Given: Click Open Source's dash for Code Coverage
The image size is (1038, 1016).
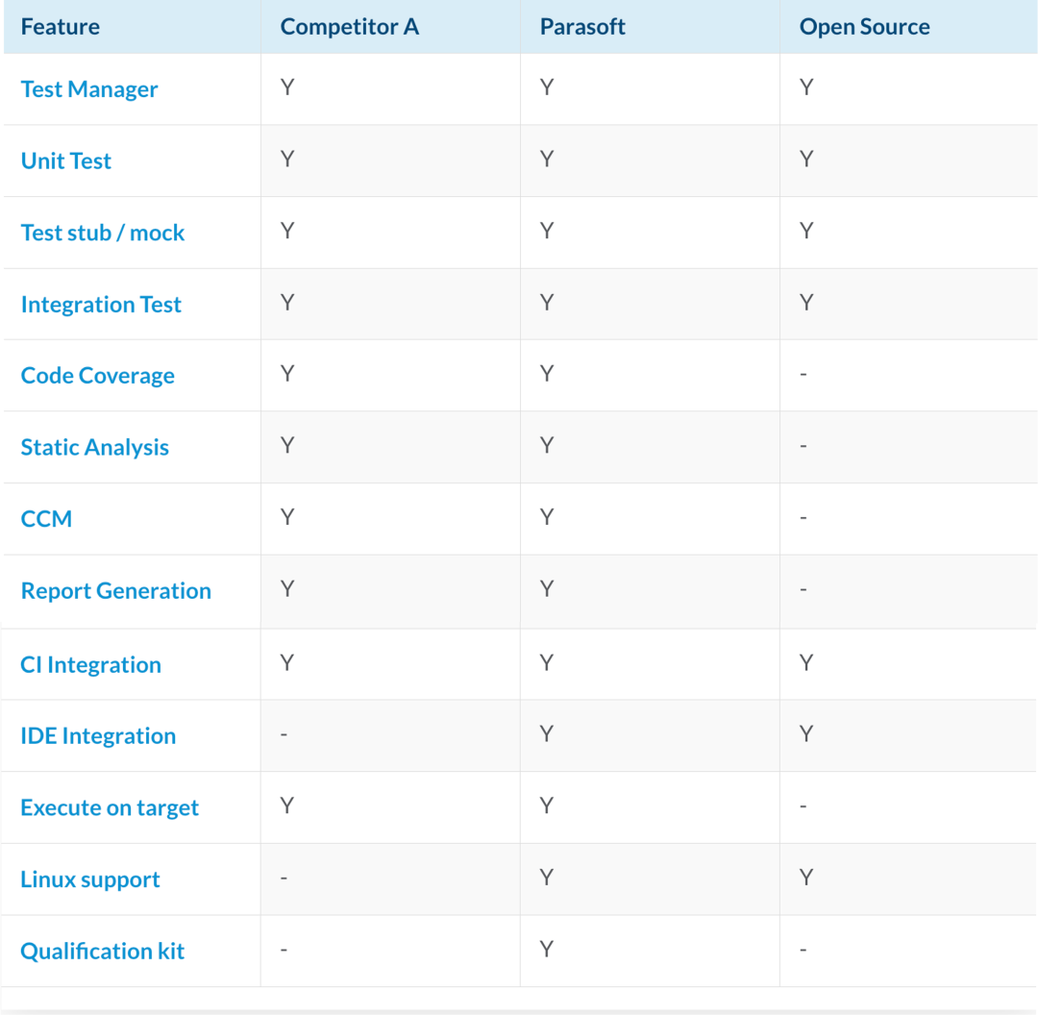Looking at the screenshot, I should [803, 375].
